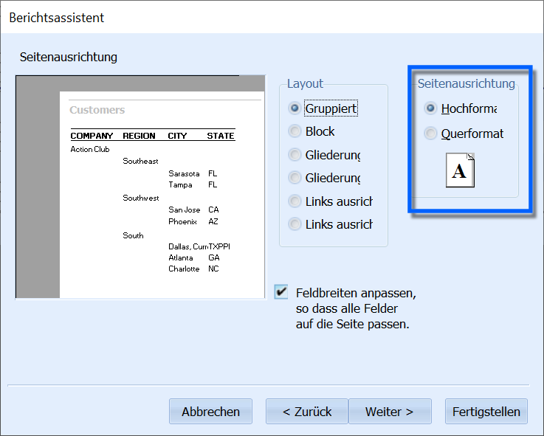The image size is (544, 436).
Task: Cancel the wizard with Abbrechen
Action: click(x=210, y=412)
